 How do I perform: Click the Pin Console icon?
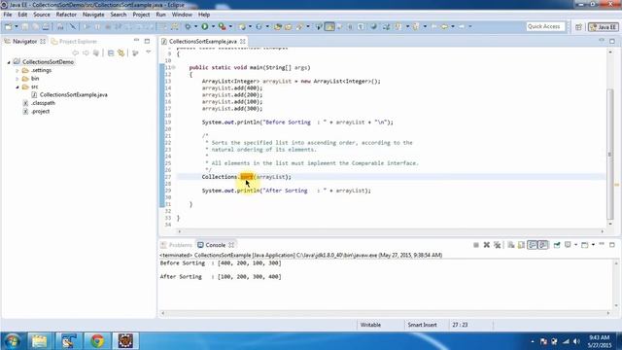557,245
